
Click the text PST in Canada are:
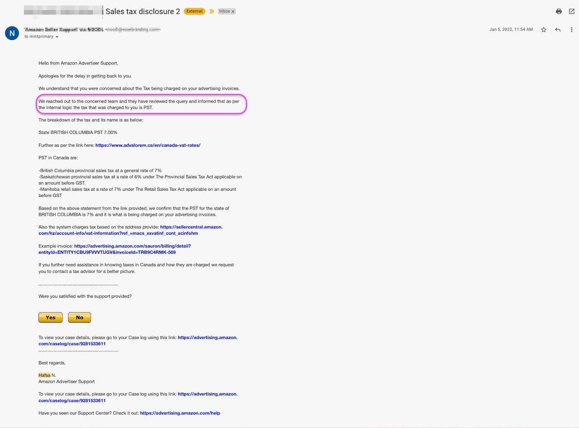[58, 158]
